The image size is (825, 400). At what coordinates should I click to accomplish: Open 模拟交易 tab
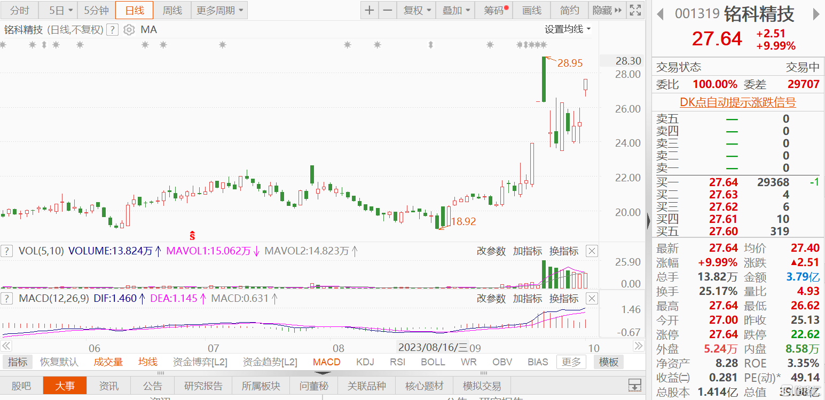click(x=482, y=386)
